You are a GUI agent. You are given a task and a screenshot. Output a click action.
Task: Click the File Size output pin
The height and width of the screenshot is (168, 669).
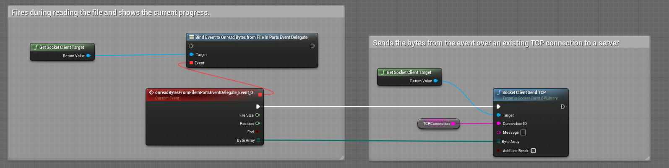pyautogui.click(x=258, y=115)
